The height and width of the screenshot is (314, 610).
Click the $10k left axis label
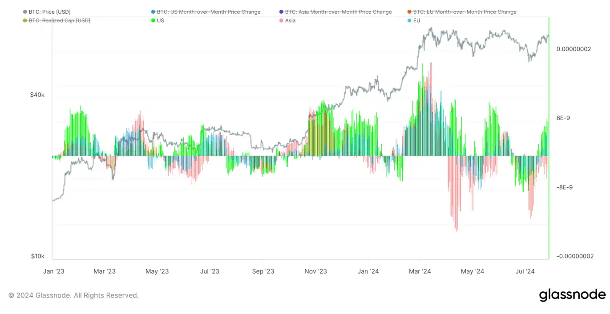(x=37, y=256)
